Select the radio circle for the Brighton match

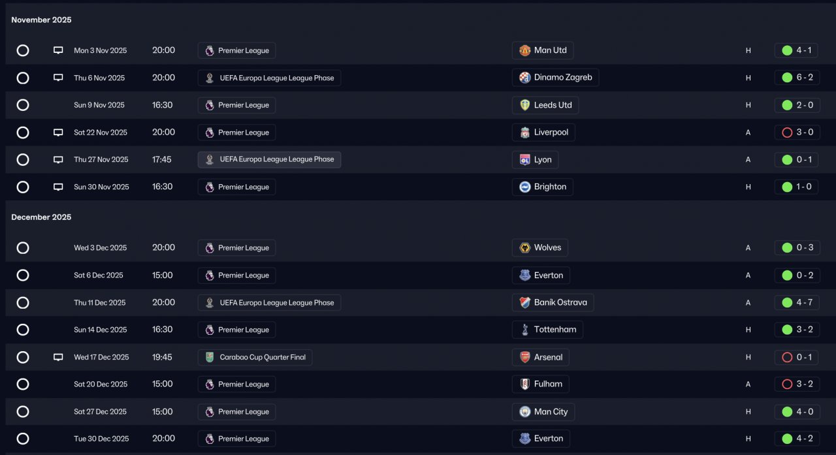23,187
